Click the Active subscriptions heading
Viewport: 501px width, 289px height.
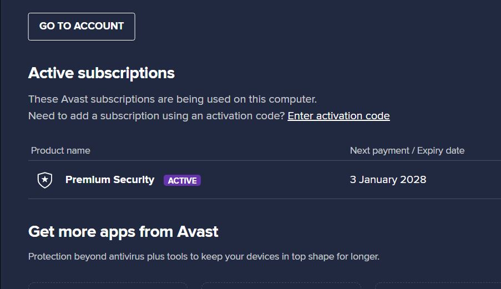coord(102,73)
